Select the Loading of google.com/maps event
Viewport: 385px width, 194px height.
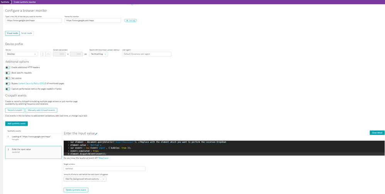33,137
